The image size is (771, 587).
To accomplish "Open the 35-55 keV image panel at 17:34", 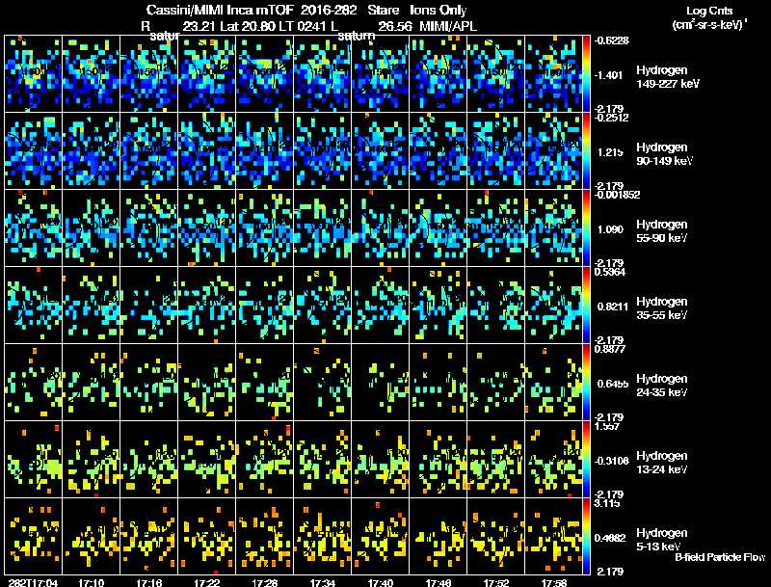I will click(323, 305).
